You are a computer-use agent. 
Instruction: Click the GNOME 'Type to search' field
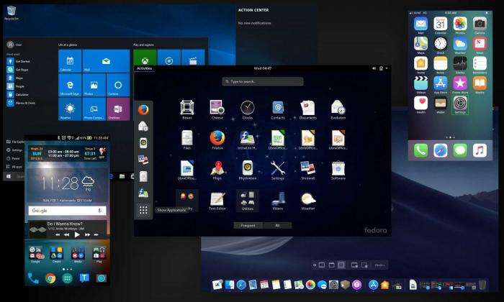click(262, 82)
